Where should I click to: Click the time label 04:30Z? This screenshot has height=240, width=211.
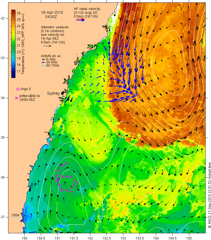pos(51,17)
